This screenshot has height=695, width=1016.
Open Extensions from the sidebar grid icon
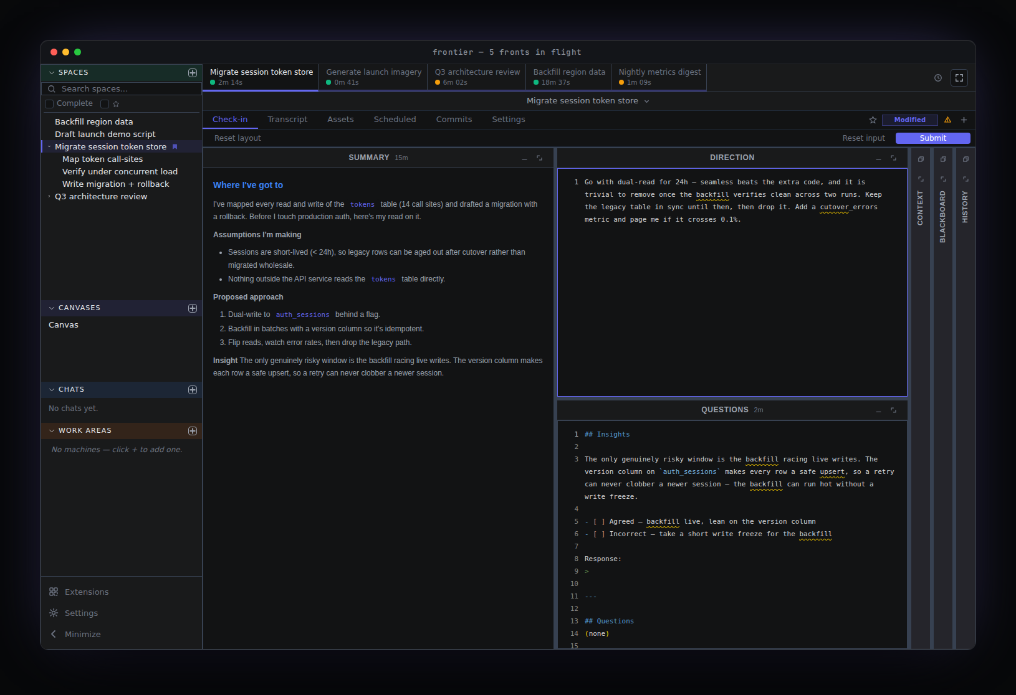point(54,592)
